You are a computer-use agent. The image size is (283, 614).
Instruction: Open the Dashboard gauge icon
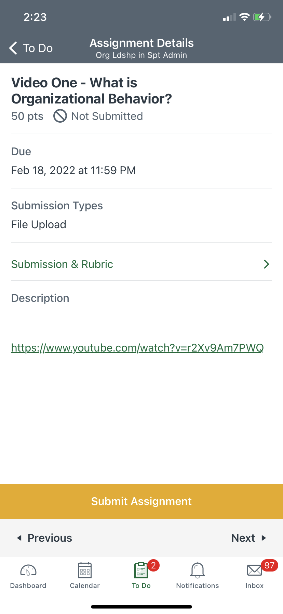[x=28, y=570]
